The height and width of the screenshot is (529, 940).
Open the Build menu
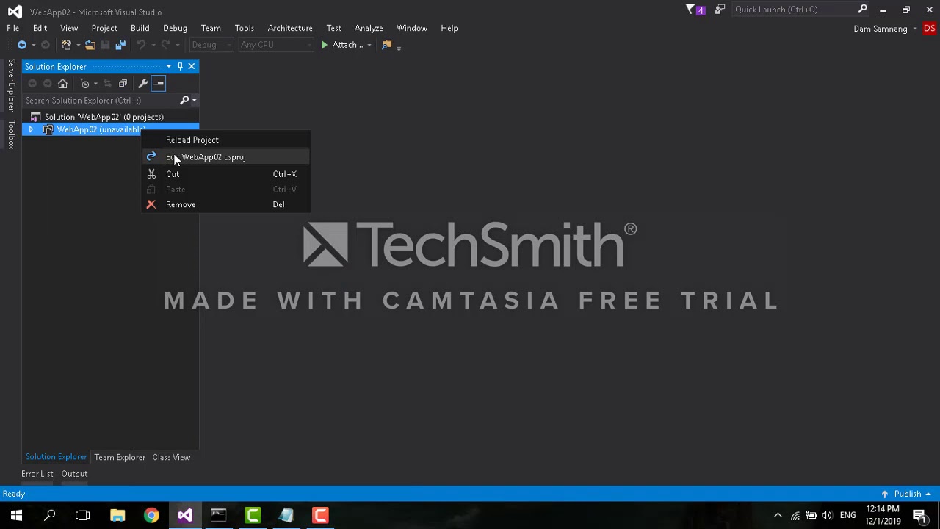(140, 28)
